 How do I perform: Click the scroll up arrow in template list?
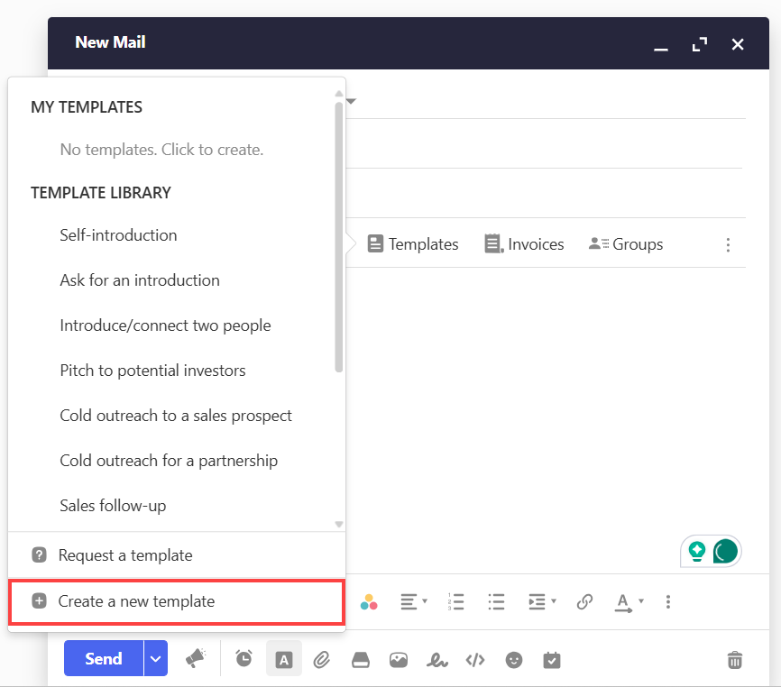[339, 94]
